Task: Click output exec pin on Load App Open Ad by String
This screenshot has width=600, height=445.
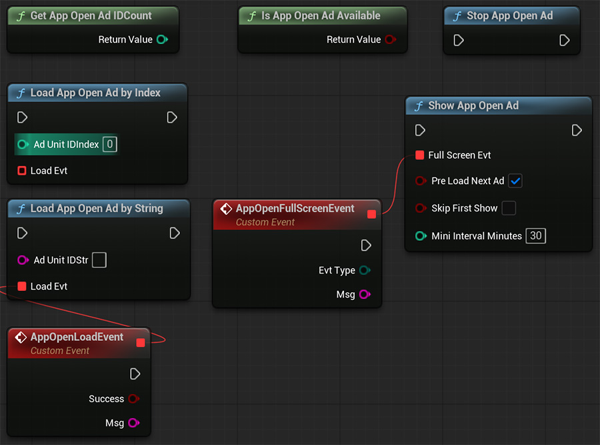Action: pyautogui.click(x=175, y=234)
